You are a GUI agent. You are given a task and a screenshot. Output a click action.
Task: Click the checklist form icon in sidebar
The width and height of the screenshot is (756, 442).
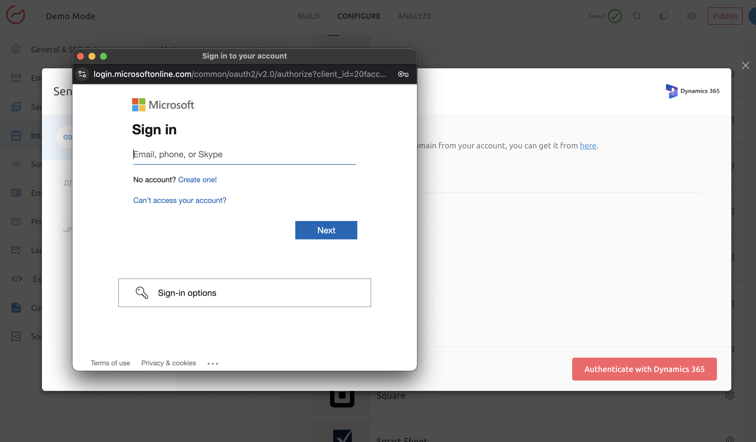16,221
